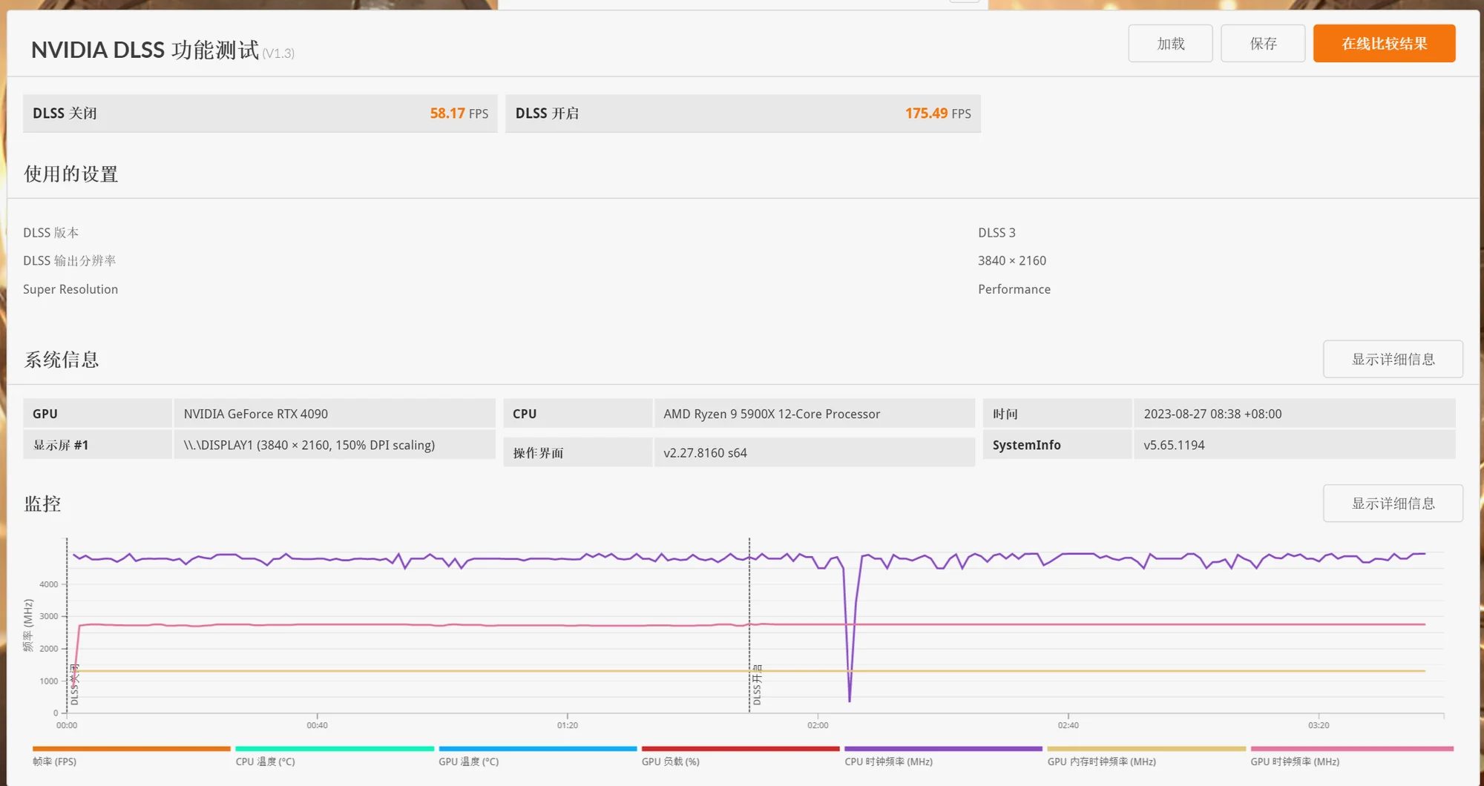Click the 03:20 time axis label
1484x786 pixels.
click(1319, 725)
